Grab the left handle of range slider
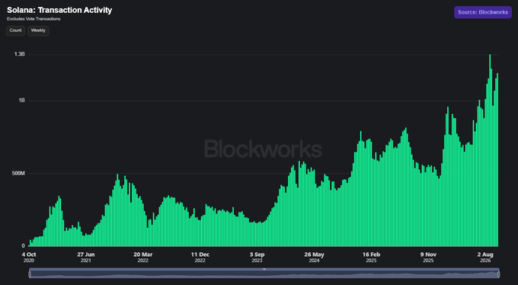 [30, 274]
